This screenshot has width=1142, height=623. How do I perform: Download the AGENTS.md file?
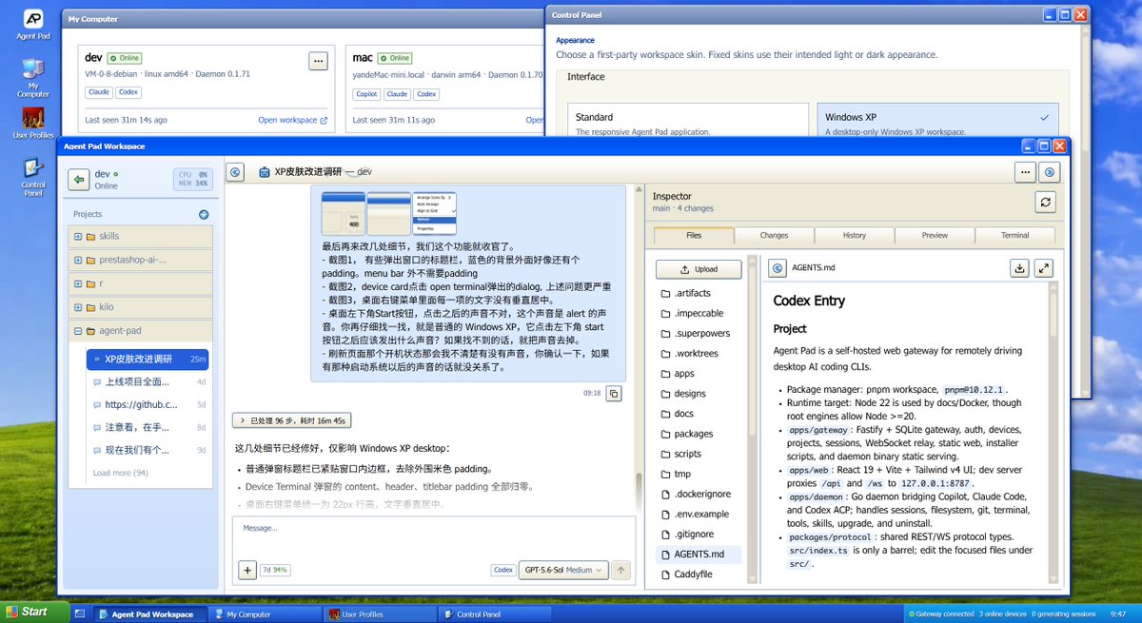coord(1019,268)
